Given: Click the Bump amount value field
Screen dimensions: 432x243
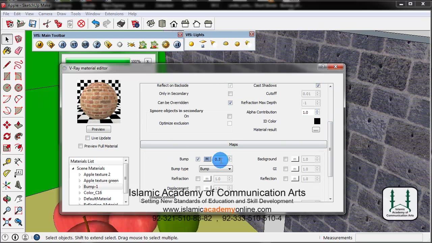Looking at the screenshot, I should pos(220,159).
